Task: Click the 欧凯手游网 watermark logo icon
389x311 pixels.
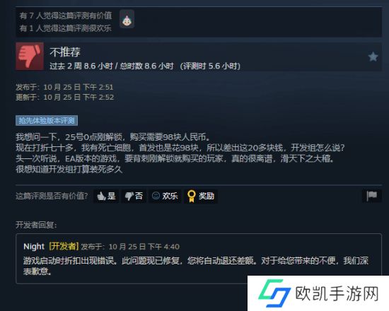Action: pyautogui.click(x=274, y=293)
